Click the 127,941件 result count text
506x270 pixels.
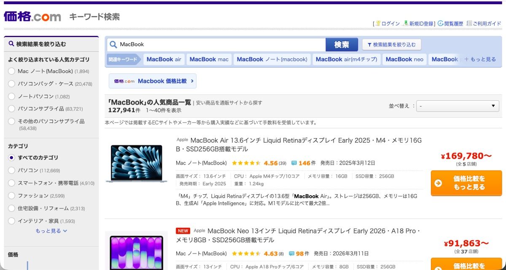(124, 110)
